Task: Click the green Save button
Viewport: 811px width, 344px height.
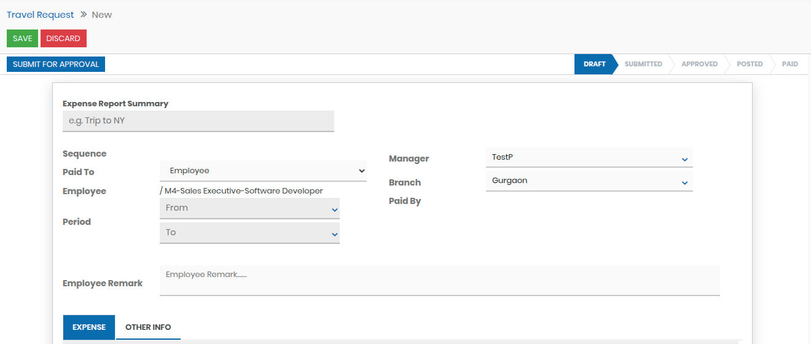Action: 22,39
